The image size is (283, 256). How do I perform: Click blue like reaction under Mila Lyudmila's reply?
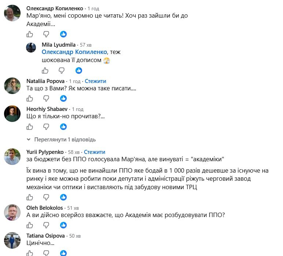click(x=79, y=71)
